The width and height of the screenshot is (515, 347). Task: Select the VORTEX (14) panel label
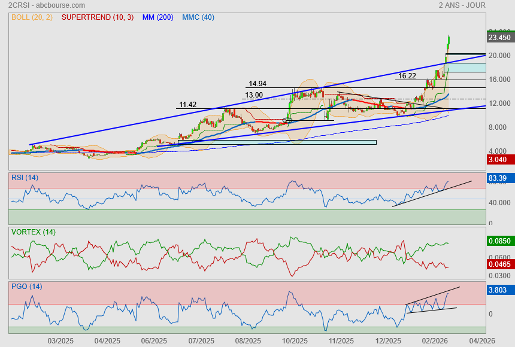click(x=33, y=232)
